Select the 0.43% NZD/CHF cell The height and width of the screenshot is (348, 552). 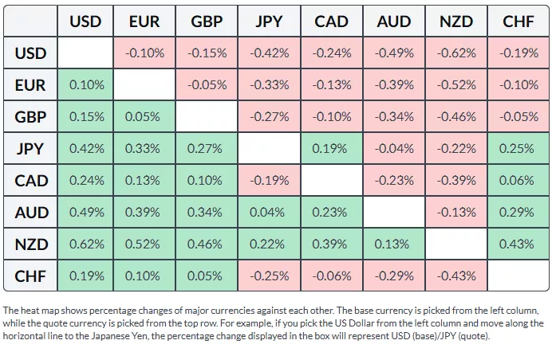pyautogui.click(x=518, y=244)
